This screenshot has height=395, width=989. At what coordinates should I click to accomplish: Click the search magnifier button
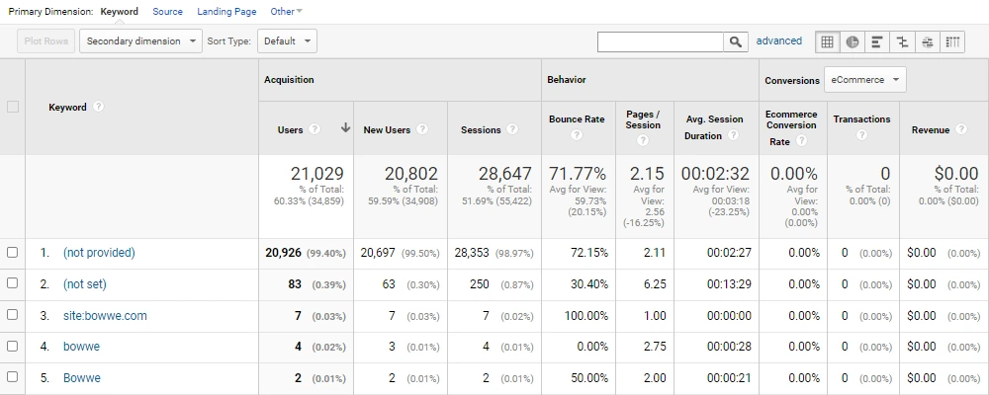pos(736,41)
